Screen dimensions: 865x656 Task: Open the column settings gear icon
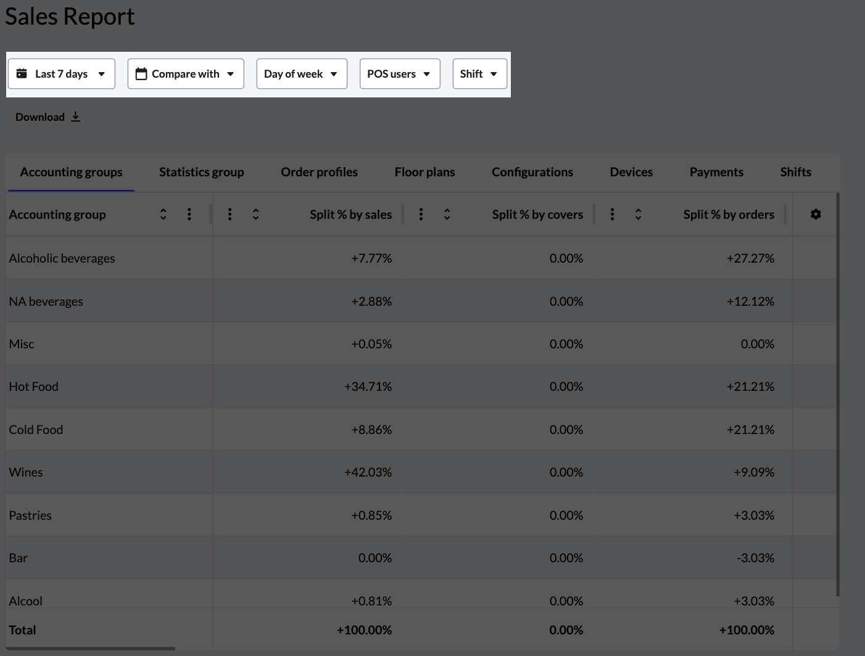pyautogui.click(x=816, y=214)
